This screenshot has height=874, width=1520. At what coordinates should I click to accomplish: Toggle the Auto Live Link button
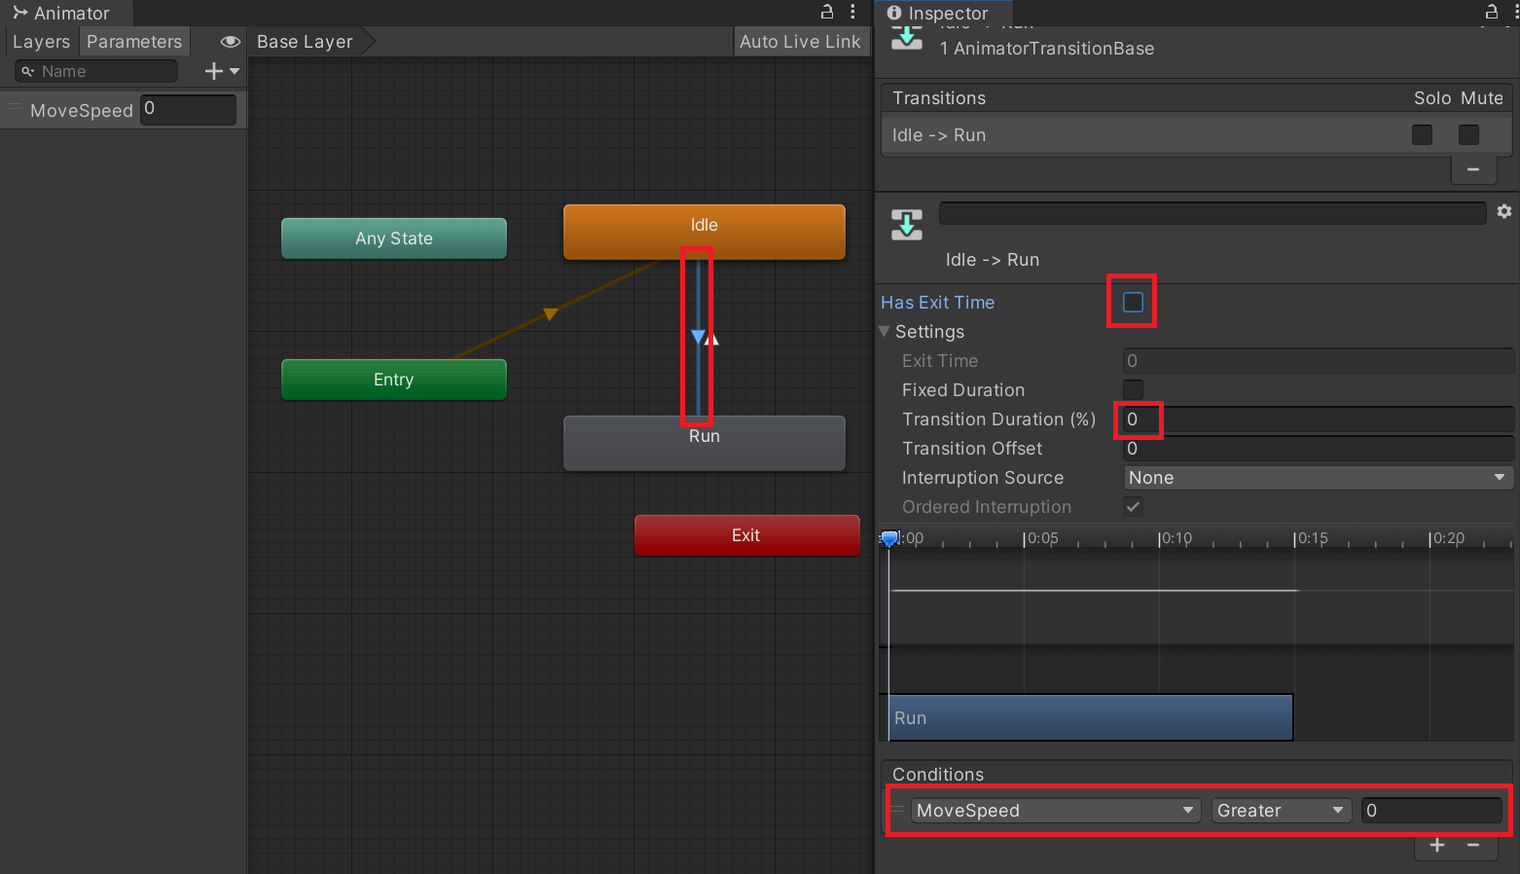800,42
